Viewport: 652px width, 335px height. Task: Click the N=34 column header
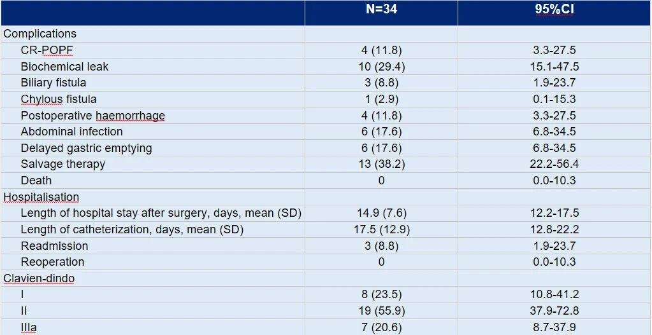(x=380, y=10)
